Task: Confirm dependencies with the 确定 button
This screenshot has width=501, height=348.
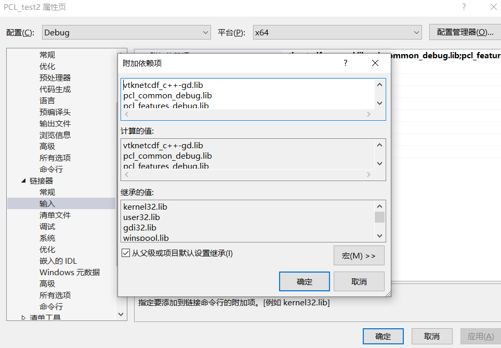Action: (304, 281)
